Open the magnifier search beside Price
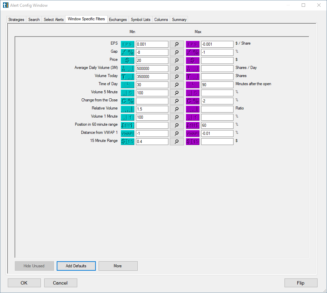The image size is (327, 293). click(x=176, y=60)
